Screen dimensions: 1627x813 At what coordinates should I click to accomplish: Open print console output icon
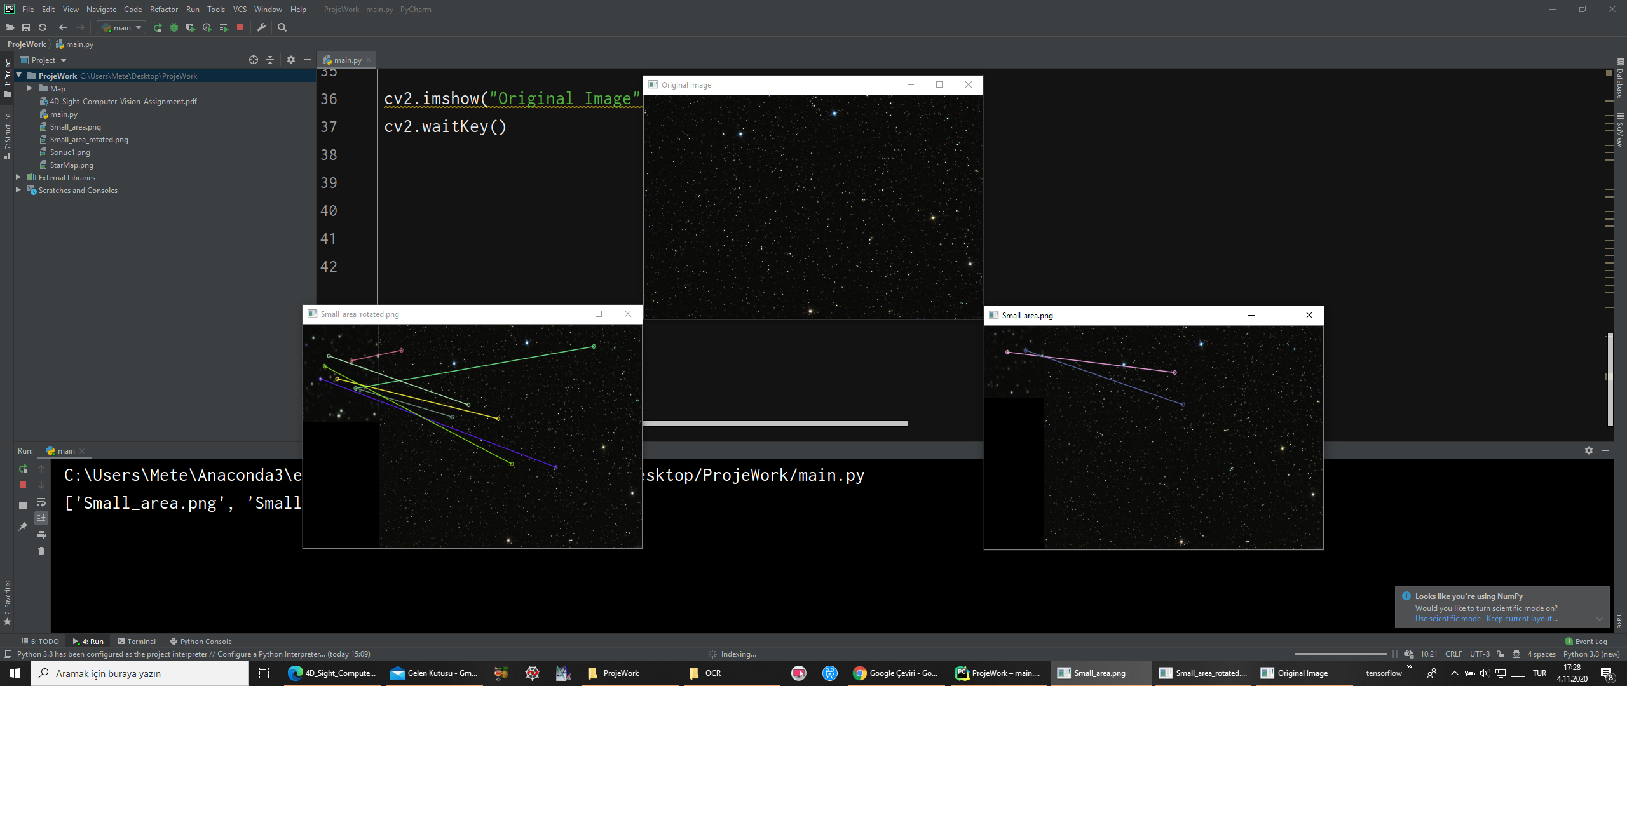point(41,534)
